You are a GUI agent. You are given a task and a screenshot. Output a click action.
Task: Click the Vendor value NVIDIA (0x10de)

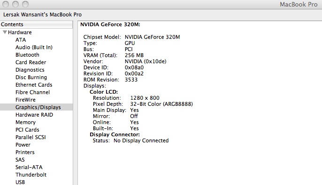[x=146, y=61]
